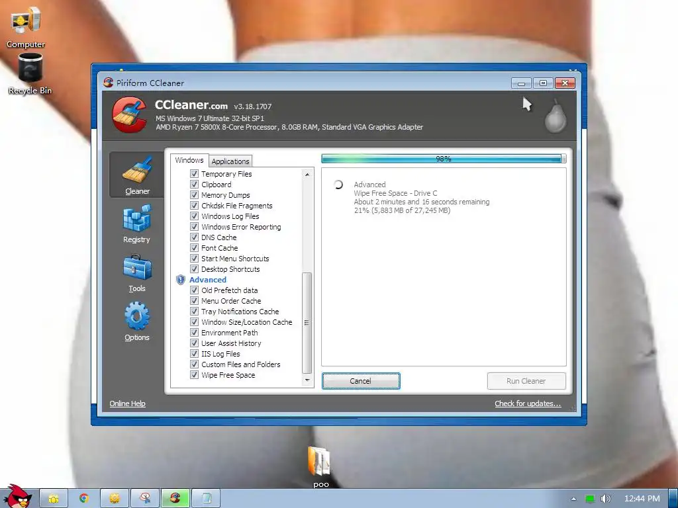This screenshot has height=508, width=678.
Task: Uncheck Old Prefetch data
Action: coord(194,290)
